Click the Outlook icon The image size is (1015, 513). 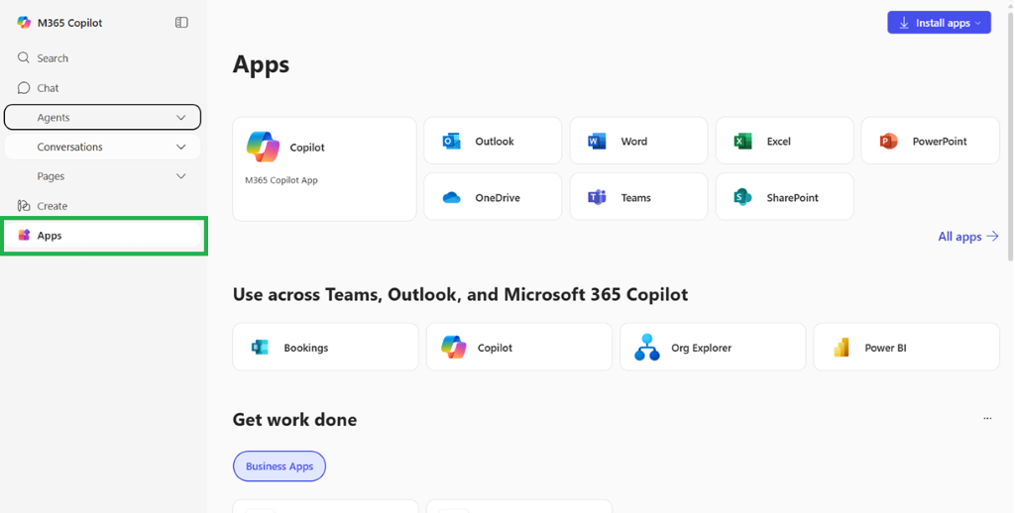click(451, 141)
